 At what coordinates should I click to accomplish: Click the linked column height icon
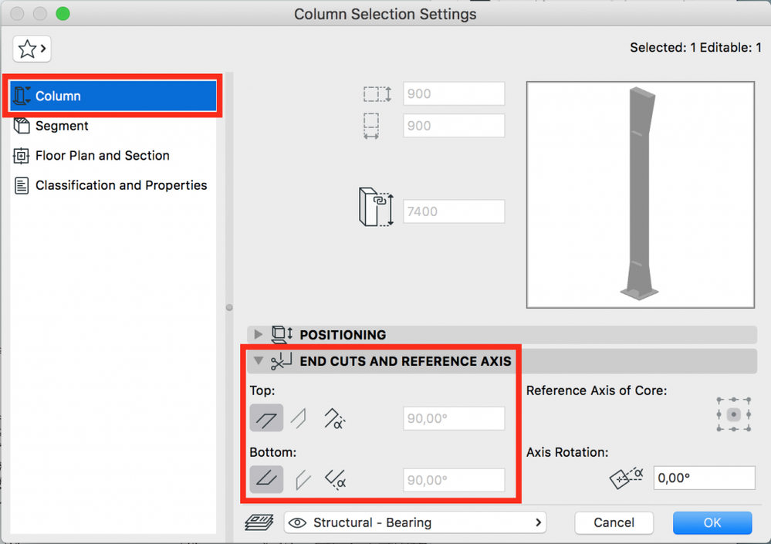tap(376, 207)
